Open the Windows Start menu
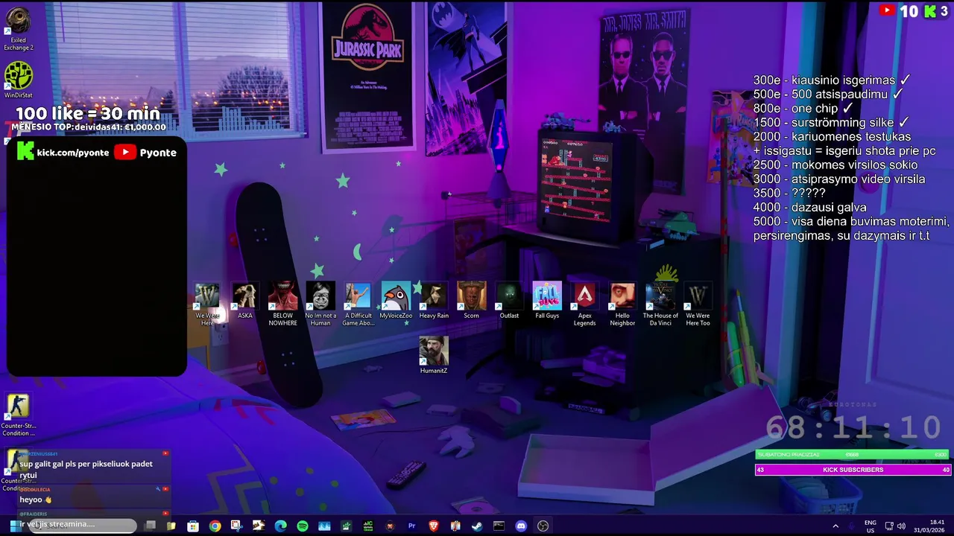The height and width of the screenshot is (536, 954). point(14,526)
